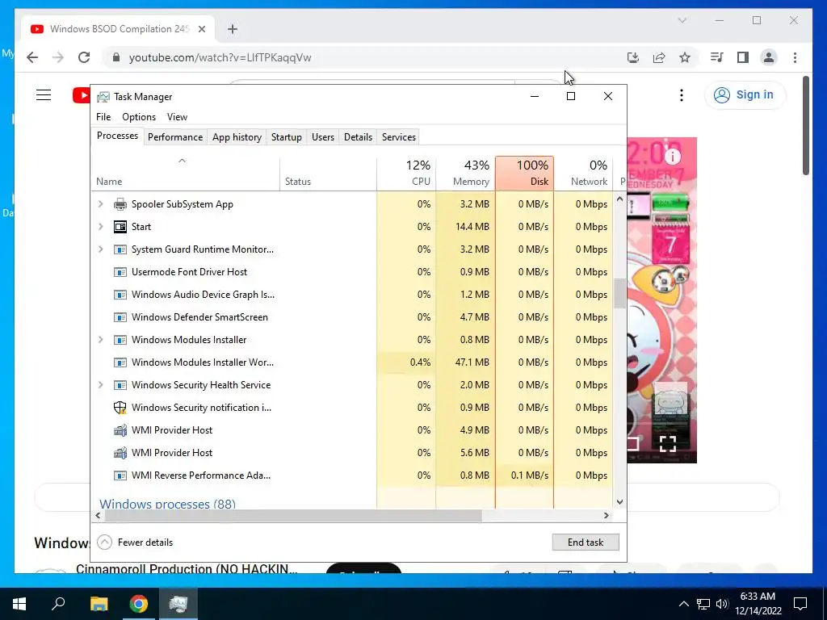Open File Explorer from the taskbar
The width and height of the screenshot is (827, 620).
(x=99, y=604)
